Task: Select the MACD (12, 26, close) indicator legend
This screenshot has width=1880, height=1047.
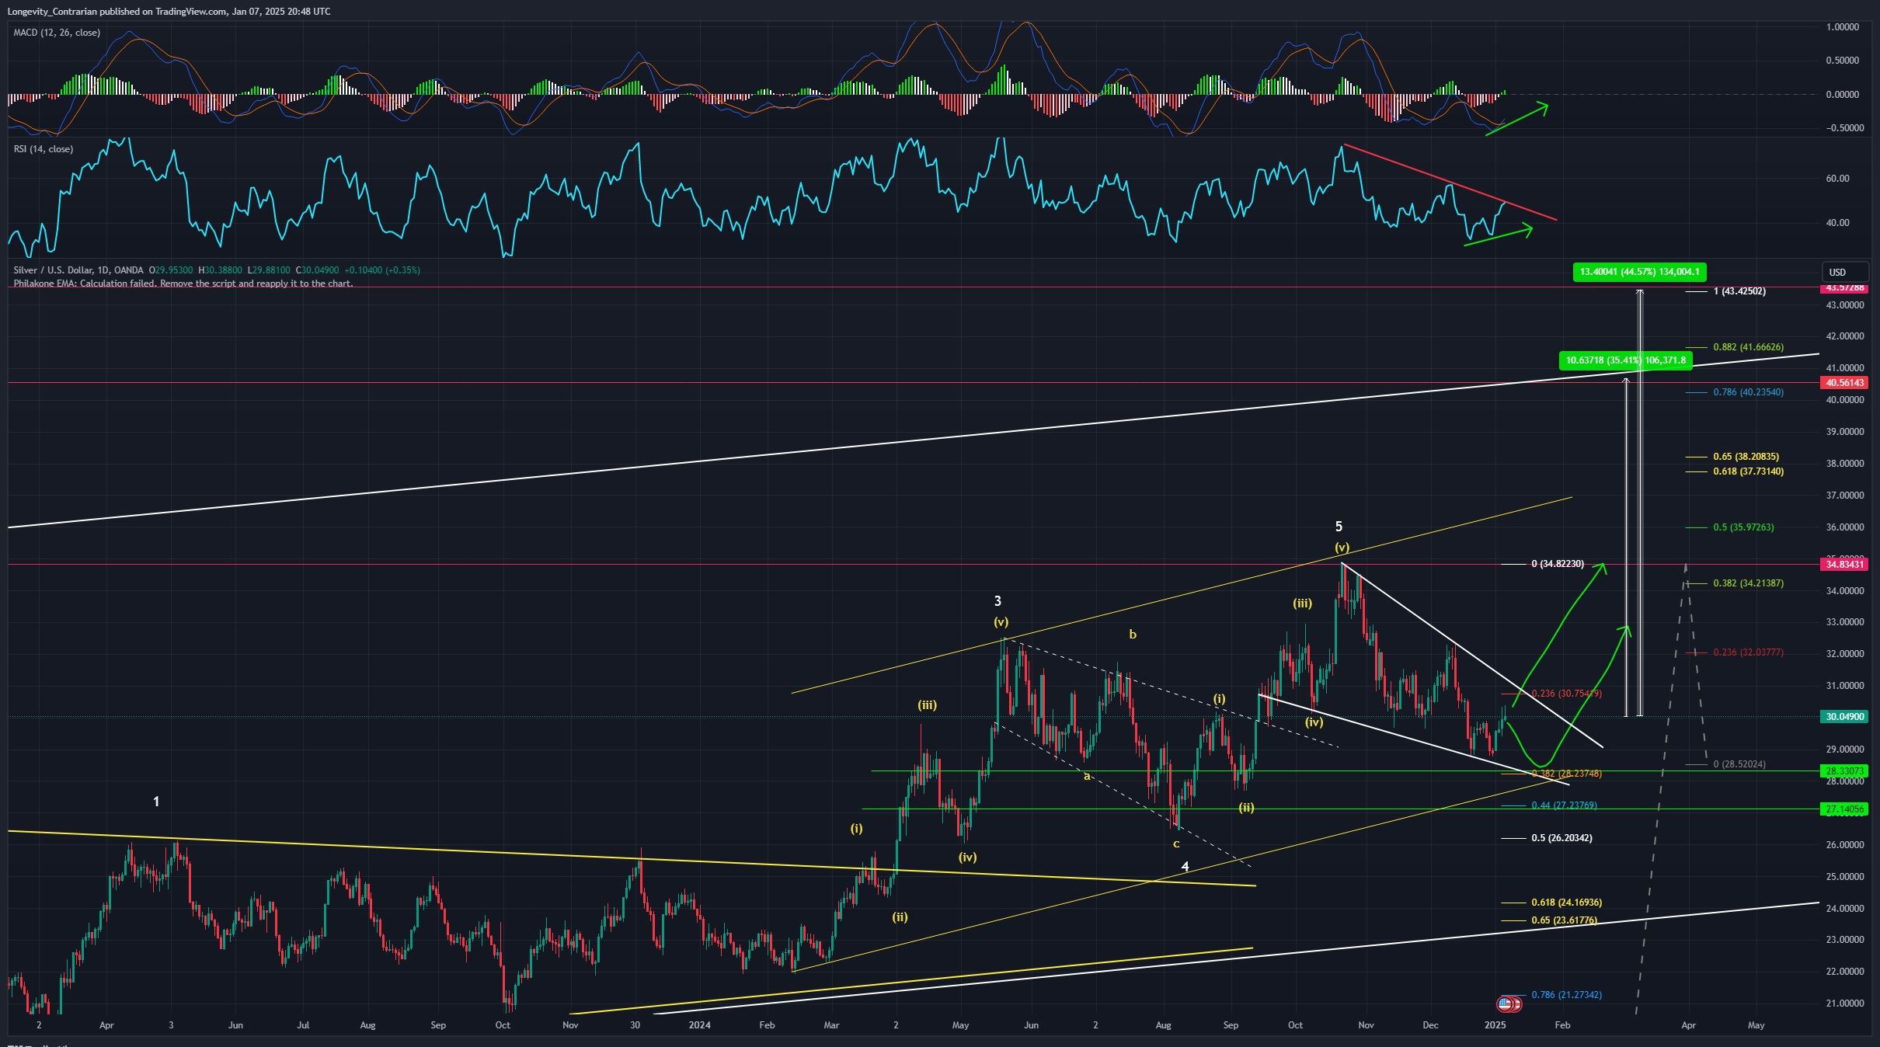Action: [57, 33]
